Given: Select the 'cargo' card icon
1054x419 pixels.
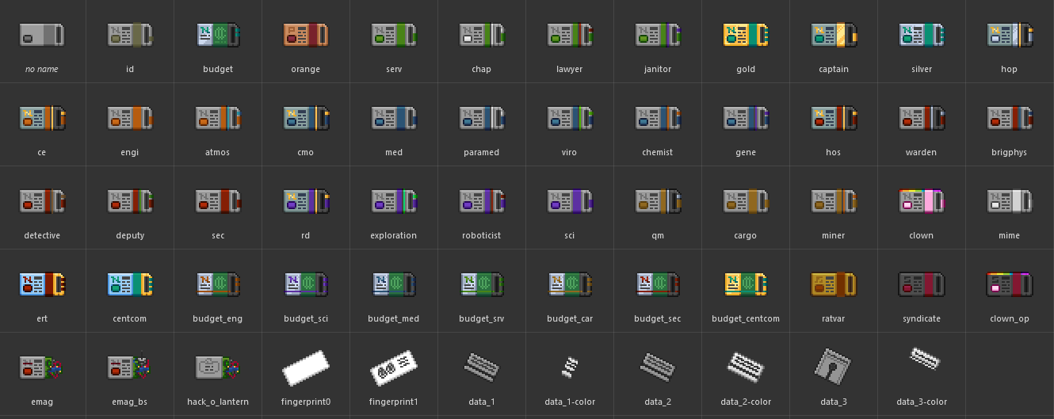Looking at the screenshot, I should pyautogui.click(x=746, y=201).
